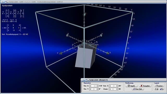167x94 pixels.
Task: Click the Ausbl. button to hide the panel
Action: 132,86
